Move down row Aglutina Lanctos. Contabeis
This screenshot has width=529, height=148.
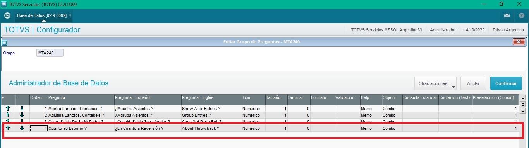pyautogui.click(x=22, y=115)
